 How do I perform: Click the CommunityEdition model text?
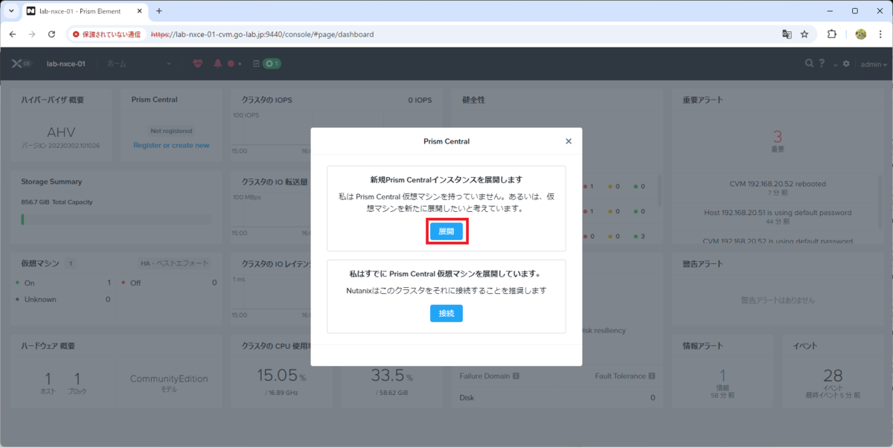pyautogui.click(x=169, y=379)
